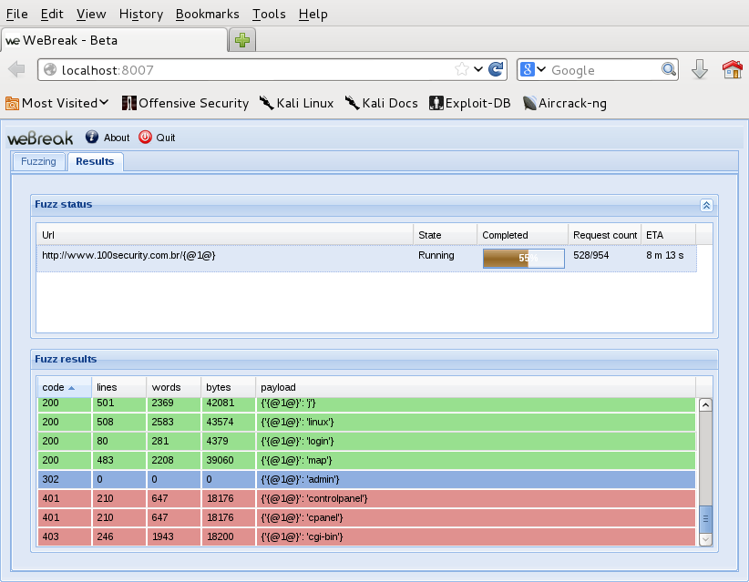Open the Kali Docs bookmark
Viewport: 749px width, 582px height.
click(382, 103)
